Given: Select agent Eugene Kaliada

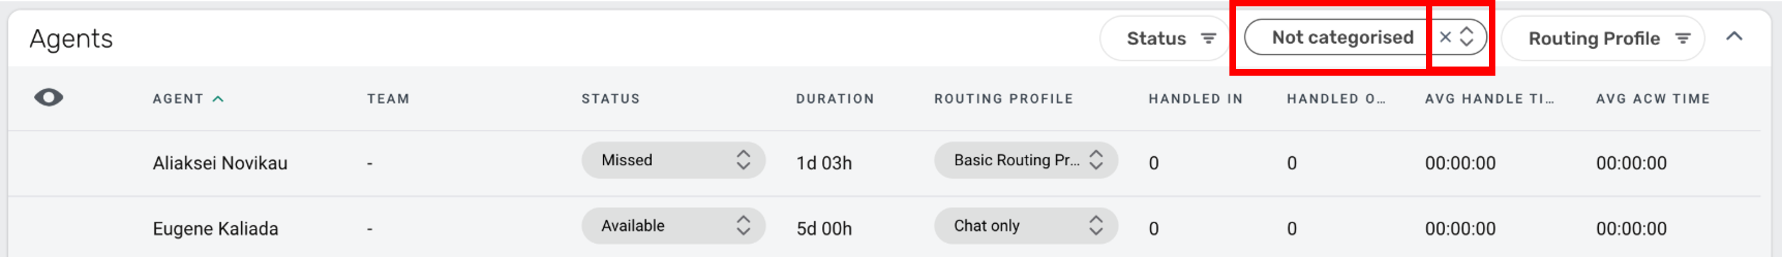Looking at the screenshot, I should click(215, 229).
